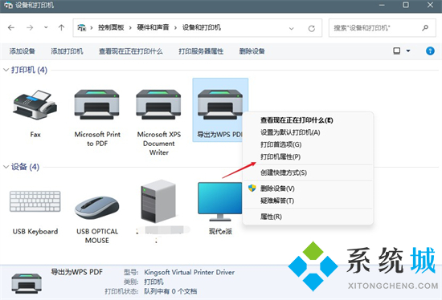
Task: Collapse the 打印机 (4) group
Action: click(x=6, y=70)
